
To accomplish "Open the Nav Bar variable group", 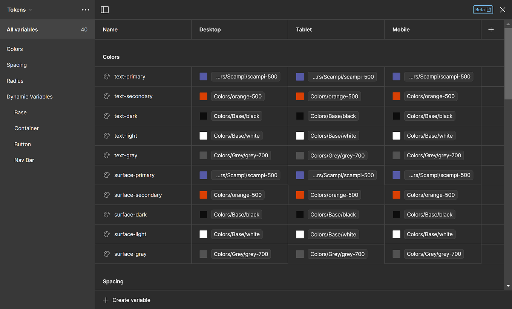I will (x=24, y=160).
